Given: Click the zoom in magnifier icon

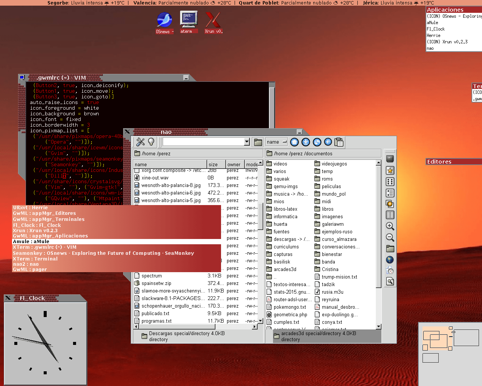Looking at the screenshot, I should point(390,226).
